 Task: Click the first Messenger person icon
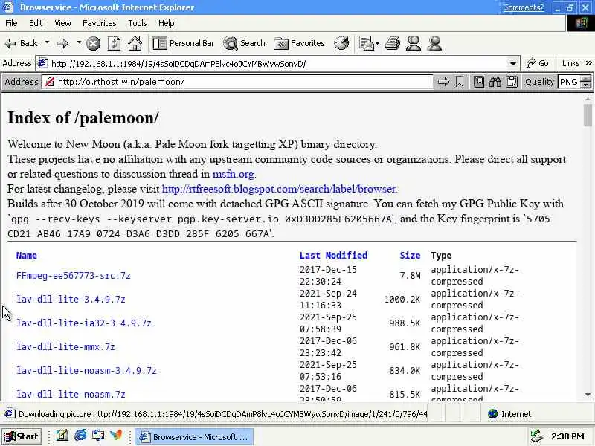pos(414,43)
